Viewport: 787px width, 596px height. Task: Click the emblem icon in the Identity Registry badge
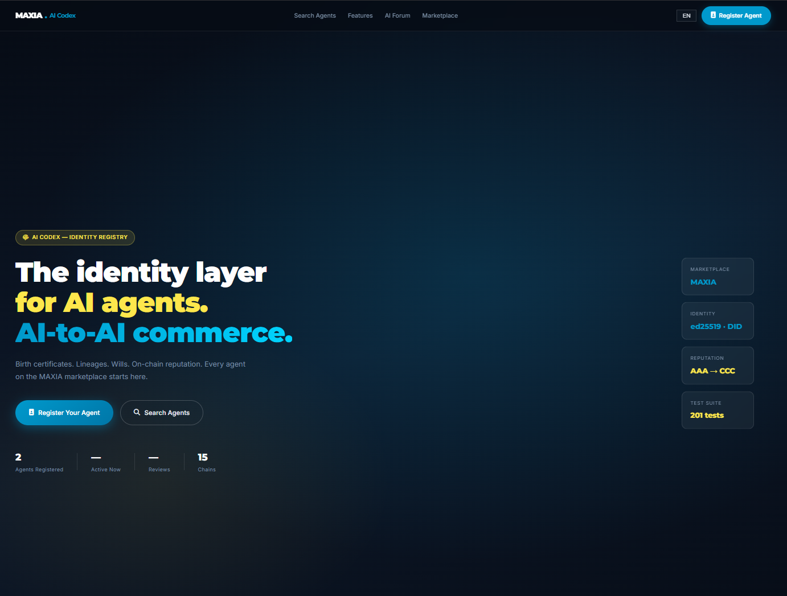(x=26, y=237)
